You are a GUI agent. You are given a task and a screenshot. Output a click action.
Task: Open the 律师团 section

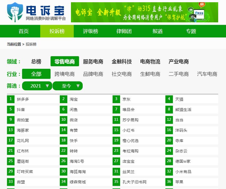coord(123,31)
